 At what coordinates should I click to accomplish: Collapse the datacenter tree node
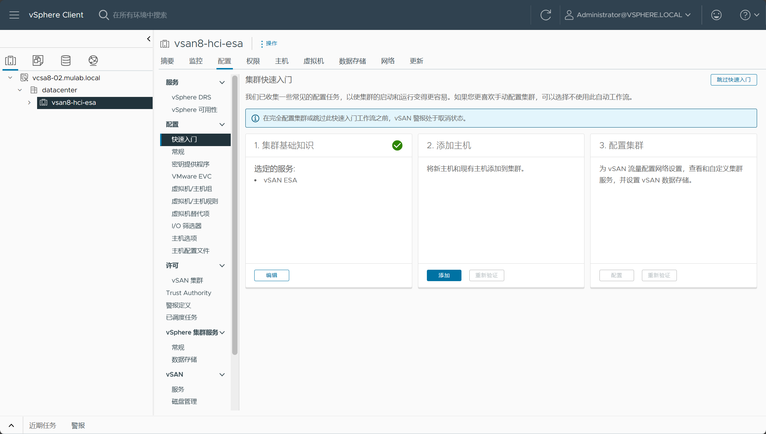(20, 90)
